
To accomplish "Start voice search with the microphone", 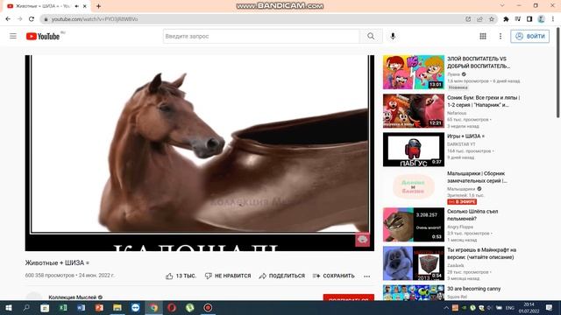I will pos(393,36).
